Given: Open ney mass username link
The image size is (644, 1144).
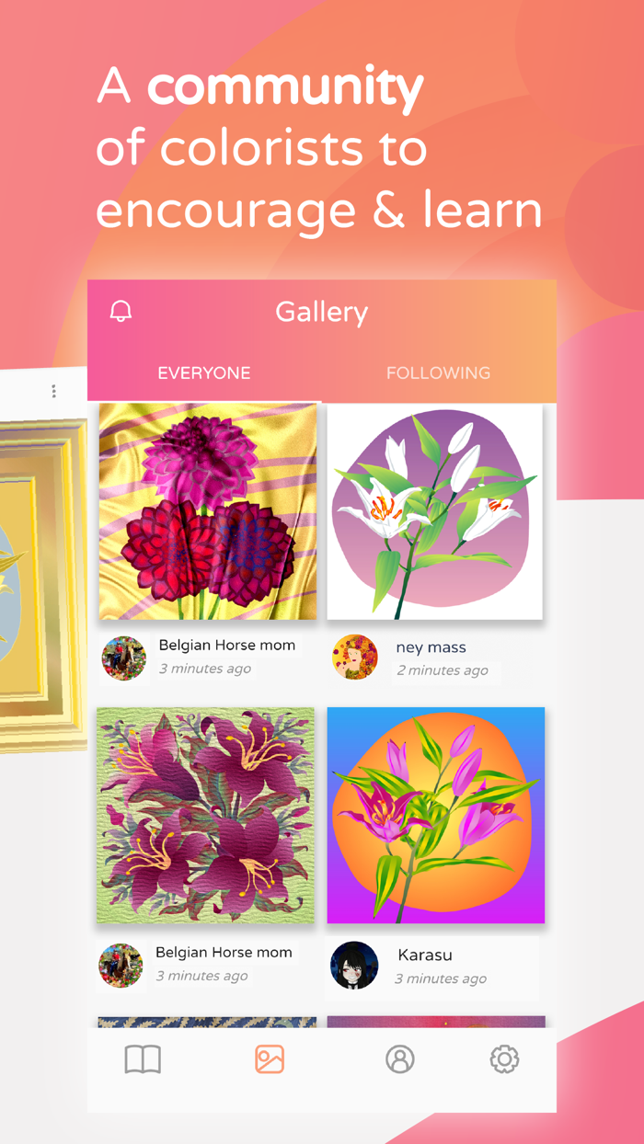Looking at the screenshot, I should click(431, 647).
